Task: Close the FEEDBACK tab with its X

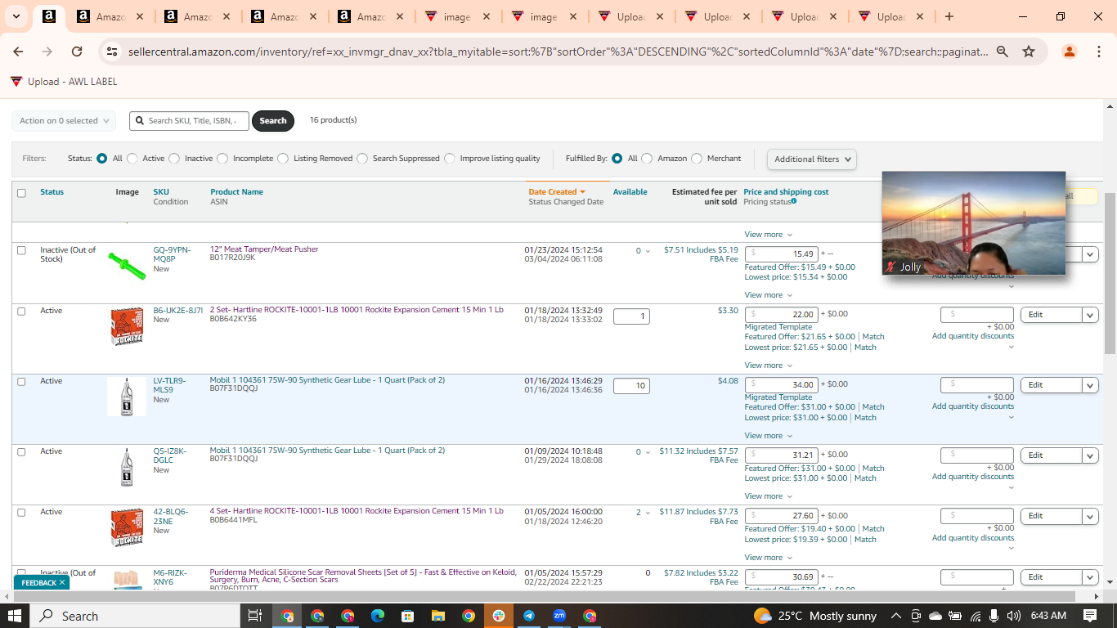Action: tap(62, 583)
